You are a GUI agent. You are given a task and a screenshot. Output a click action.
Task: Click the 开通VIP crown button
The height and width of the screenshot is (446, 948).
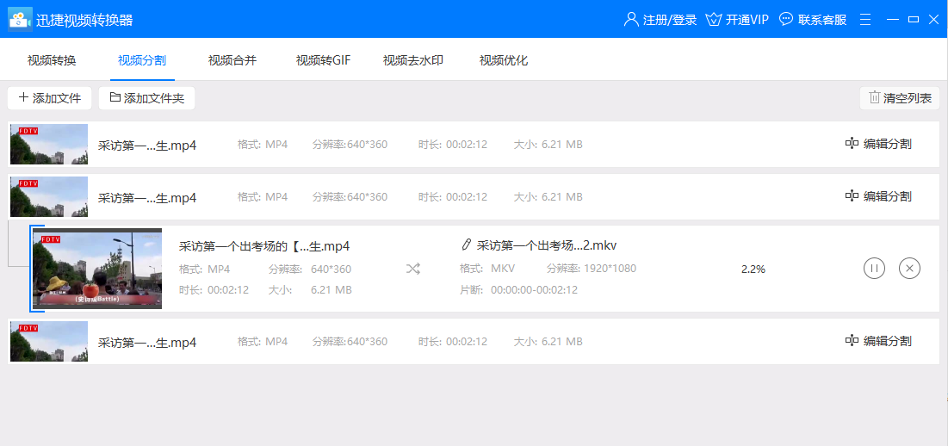pyautogui.click(x=738, y=19)
